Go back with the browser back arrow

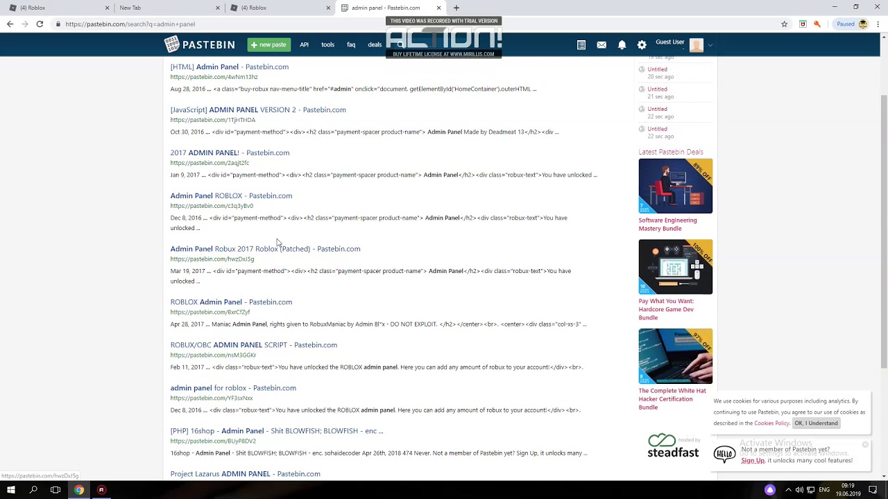pyautogui.click(x=10, y=24)
